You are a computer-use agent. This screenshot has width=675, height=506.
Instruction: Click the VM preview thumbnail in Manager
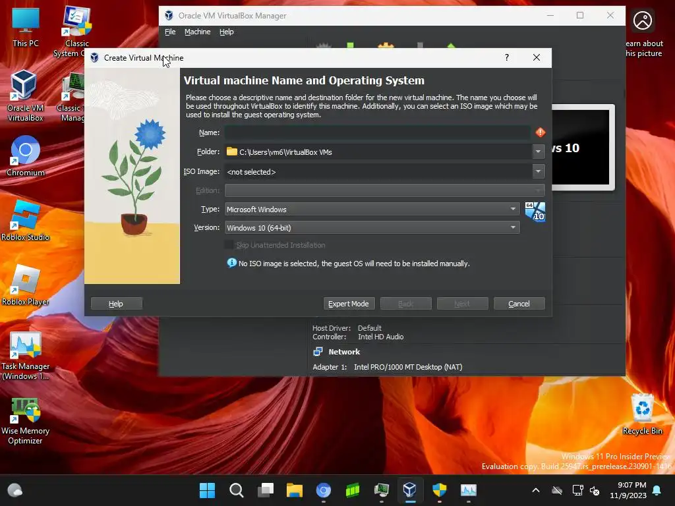tap(583, 148)
